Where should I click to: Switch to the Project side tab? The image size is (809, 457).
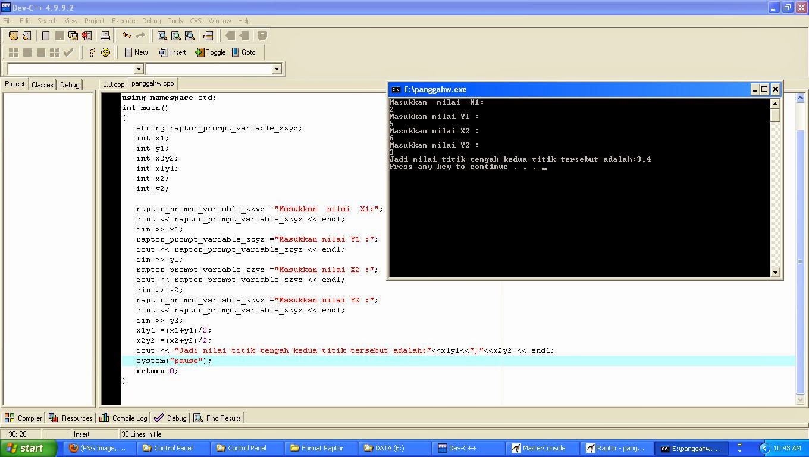pyautogui.click(x=15, y=84)
